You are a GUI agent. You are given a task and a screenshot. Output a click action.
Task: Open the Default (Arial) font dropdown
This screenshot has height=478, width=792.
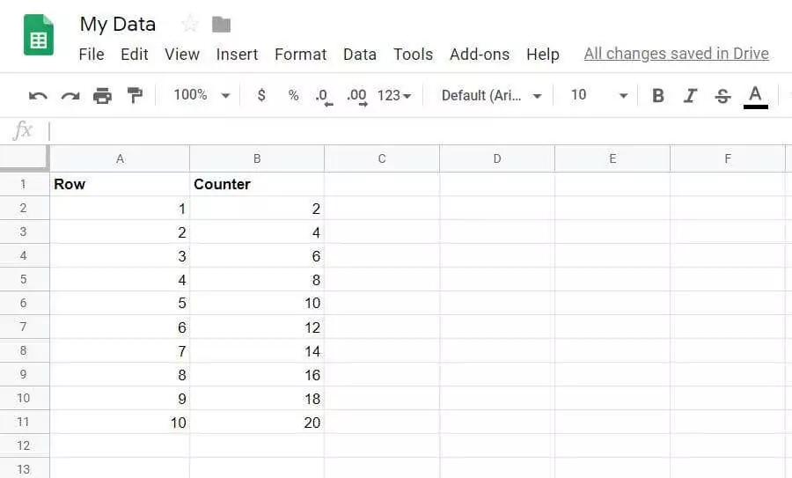click(x=491, y=95)
